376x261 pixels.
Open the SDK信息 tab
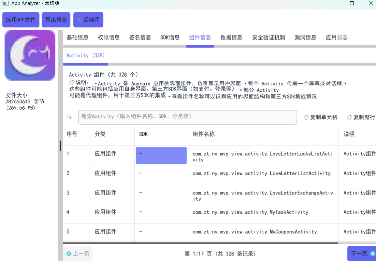pos(170,38)
